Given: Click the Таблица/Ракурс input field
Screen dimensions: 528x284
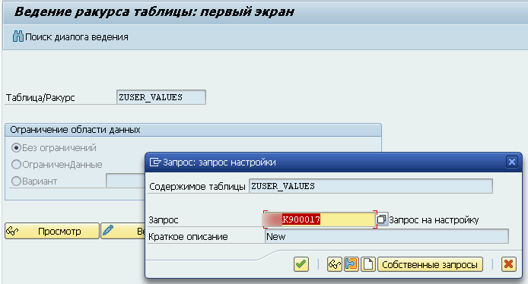Looking at the screenshot, I should point(161,97).
